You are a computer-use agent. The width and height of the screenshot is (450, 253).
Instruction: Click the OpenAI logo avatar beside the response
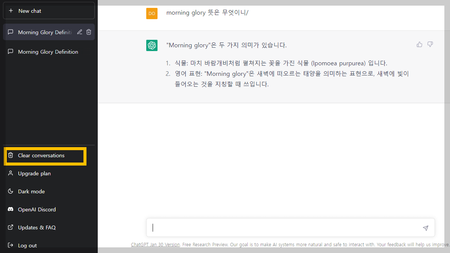[x=152, y=45]
